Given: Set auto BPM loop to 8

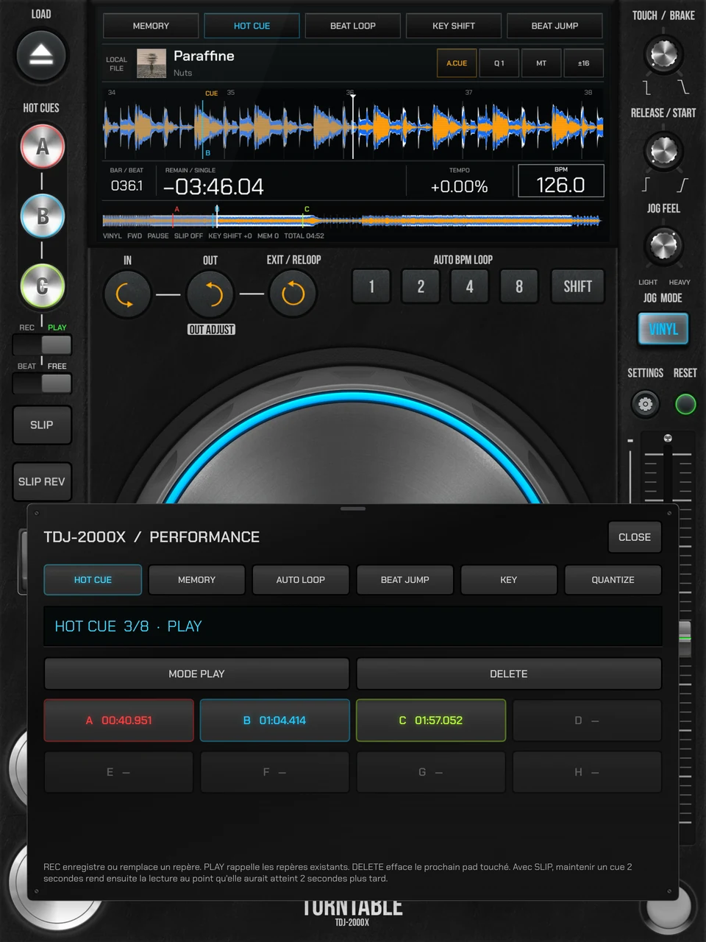Looking at the screenshot, I should (x=519, y=286).
